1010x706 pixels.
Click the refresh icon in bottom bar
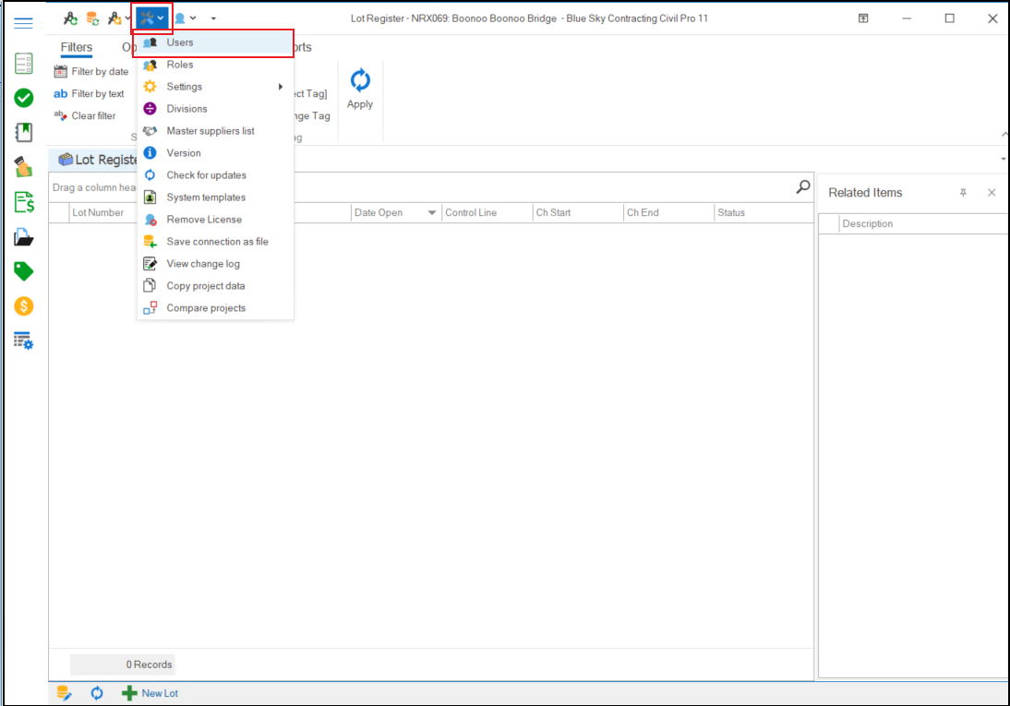click(x=97, y=693)
